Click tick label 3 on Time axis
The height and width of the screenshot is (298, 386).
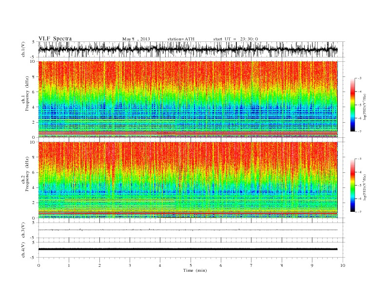(130, 265)
